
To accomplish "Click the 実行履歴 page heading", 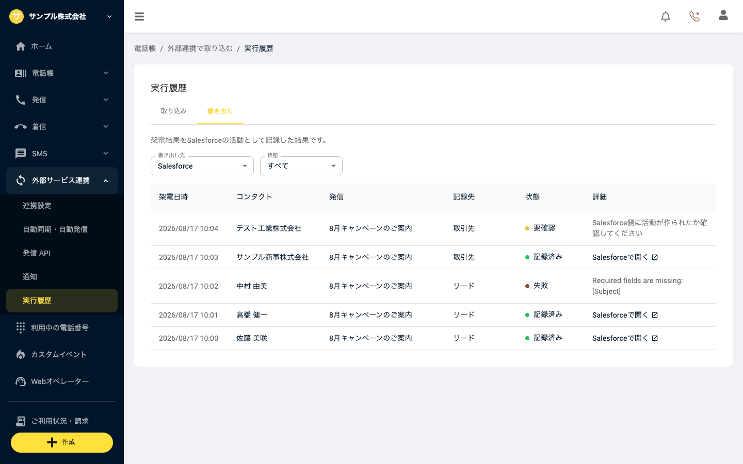I will pyautogui.click(x=169, y=88).
